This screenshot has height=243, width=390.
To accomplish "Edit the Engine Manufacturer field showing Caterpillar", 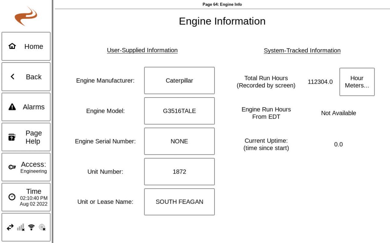I will tap(179, 80).
